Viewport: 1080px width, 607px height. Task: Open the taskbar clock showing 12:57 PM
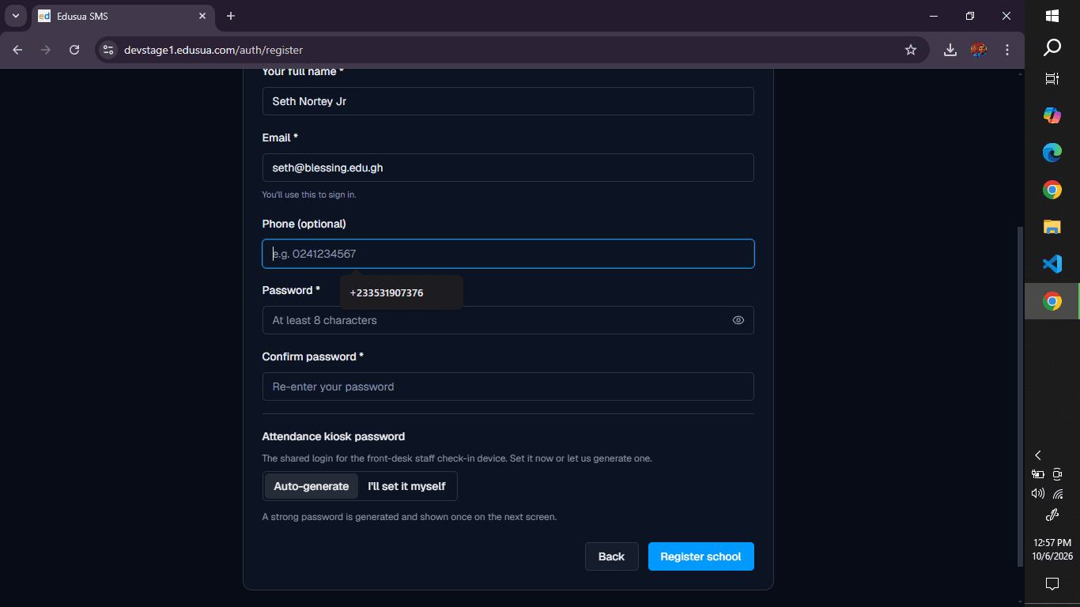click(x=1052, y=549)
